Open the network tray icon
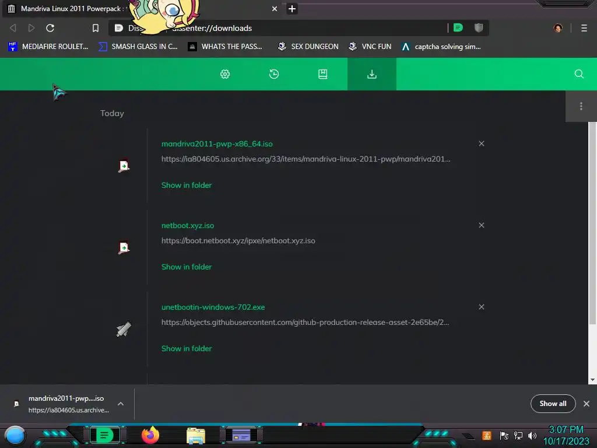 518,435
